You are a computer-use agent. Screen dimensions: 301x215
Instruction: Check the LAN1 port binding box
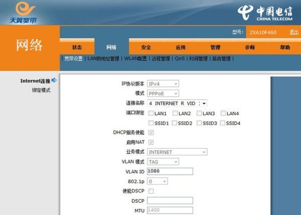(151, 113)
